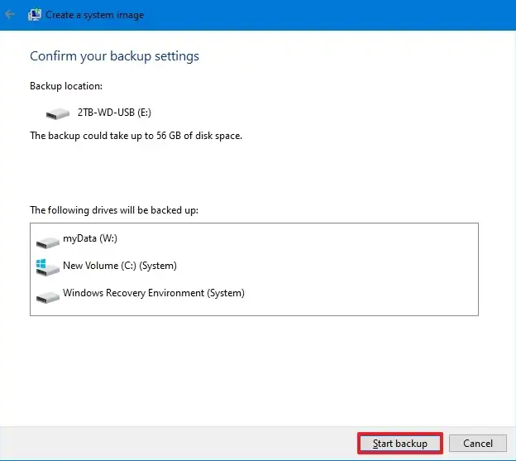The image size is (516, 461).
Task: Click 'The following drives will be backed up' label
Action: click(x=114, y=210)
